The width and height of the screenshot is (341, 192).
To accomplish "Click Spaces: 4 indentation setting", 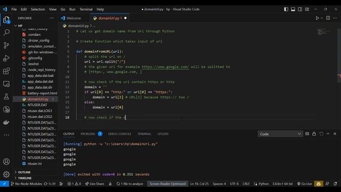I will pyautogui.click(x=219, y=183).
